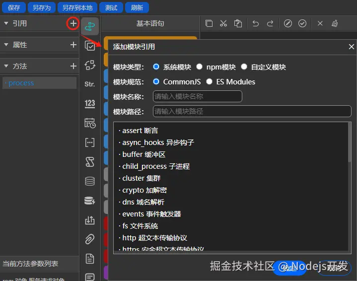Select ES Modules module standard

pos(209,81)
